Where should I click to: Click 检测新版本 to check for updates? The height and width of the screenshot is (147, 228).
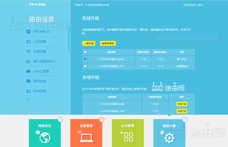click(x=108, y=43)
